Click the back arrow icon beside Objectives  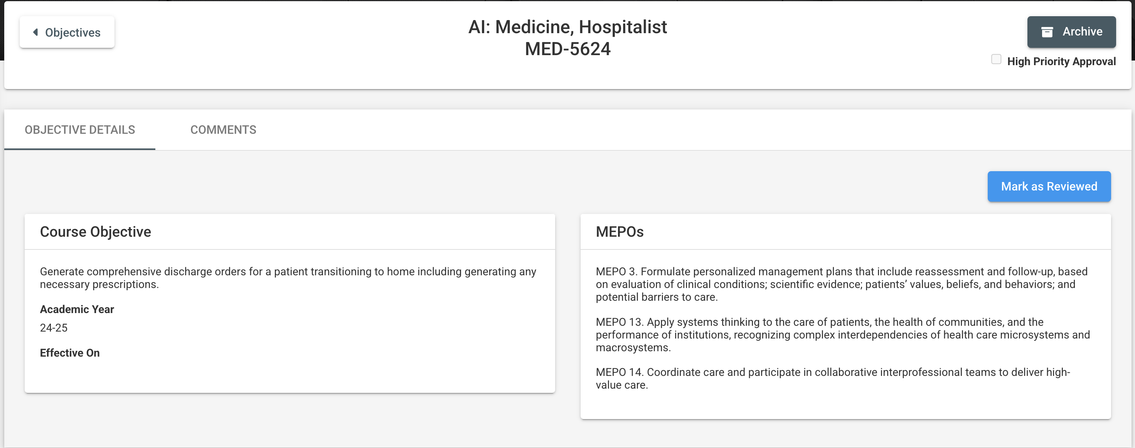tap(36, 32)
